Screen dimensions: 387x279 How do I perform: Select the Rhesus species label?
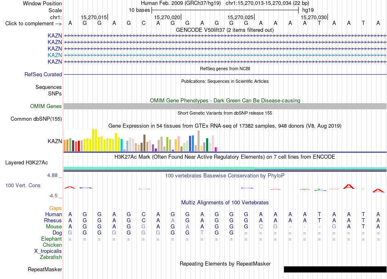pyautogui.click(x=53, y=220)
